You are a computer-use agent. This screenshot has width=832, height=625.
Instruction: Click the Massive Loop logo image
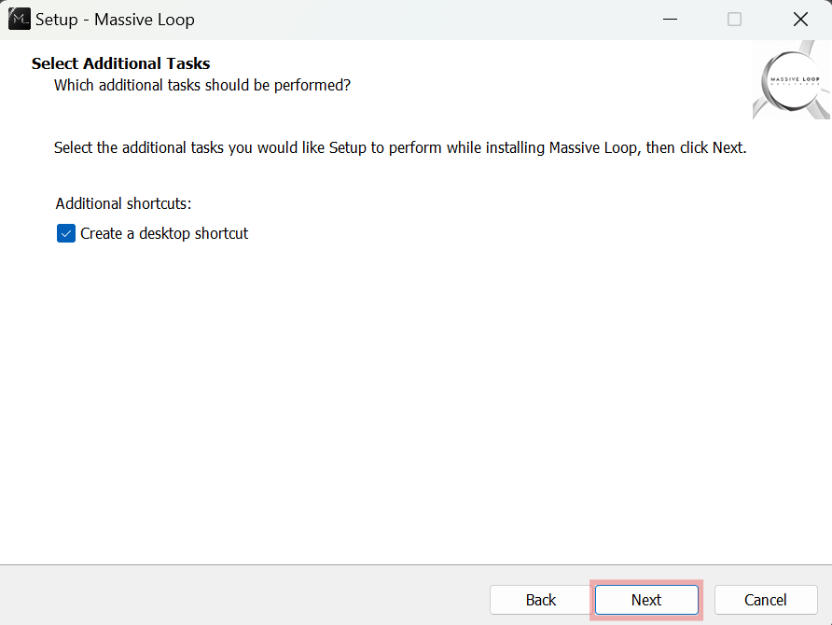point(791,80)
